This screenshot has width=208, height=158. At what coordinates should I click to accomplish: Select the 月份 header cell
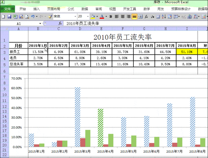(x=19, y=46)
